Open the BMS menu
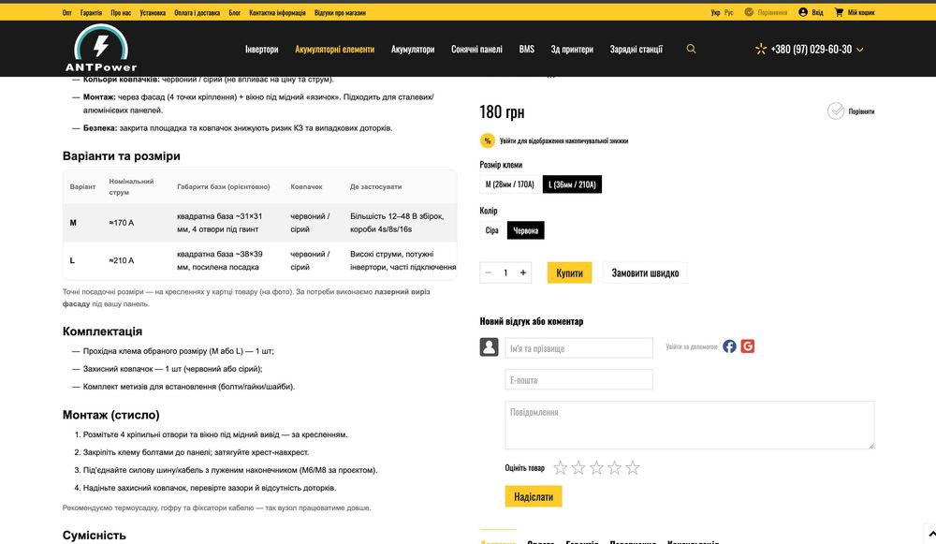Viewport: 936px width, 544px height. click(x=526, y=49)
